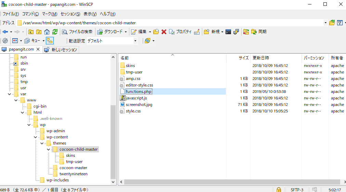Collapse the cocoon-child-master tree node

(48, 150)
